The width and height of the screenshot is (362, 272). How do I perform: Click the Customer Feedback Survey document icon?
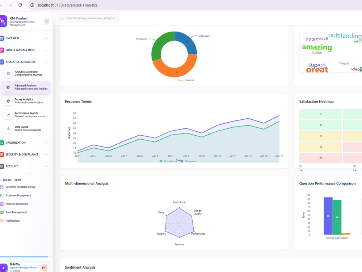coord(2,187)
